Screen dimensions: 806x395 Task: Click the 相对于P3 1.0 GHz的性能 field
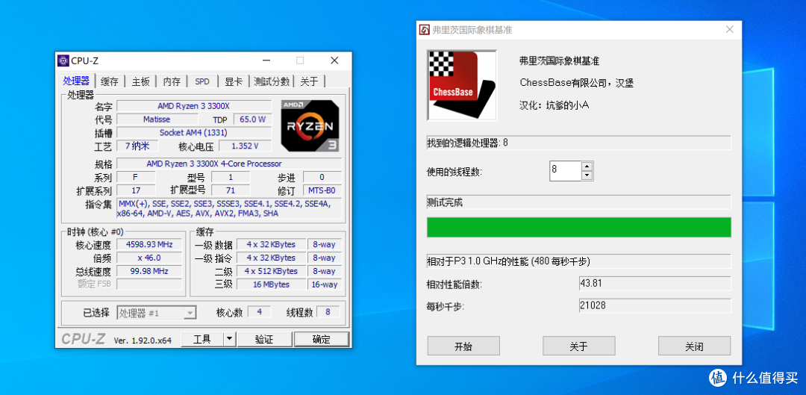tap(579, 262)
